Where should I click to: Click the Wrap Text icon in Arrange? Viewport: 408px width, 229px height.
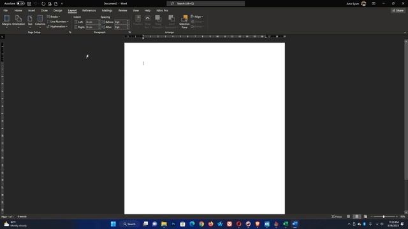tap(147, 22)
